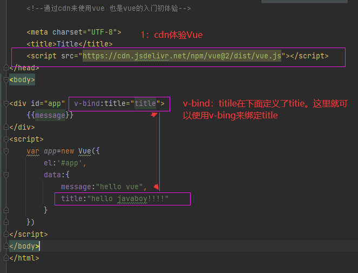Click the Vue identifier in new Vue({

tap(85, 151)
